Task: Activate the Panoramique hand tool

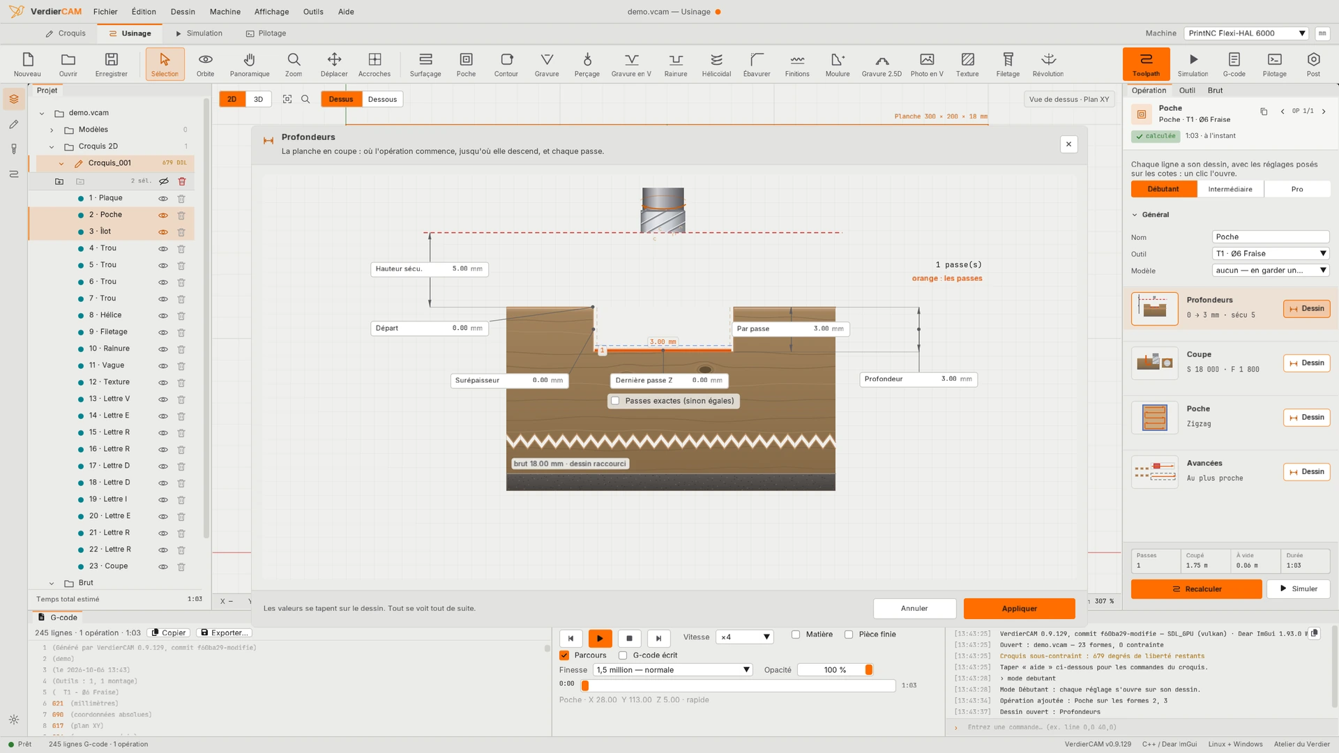Action: tap(250, 64)
